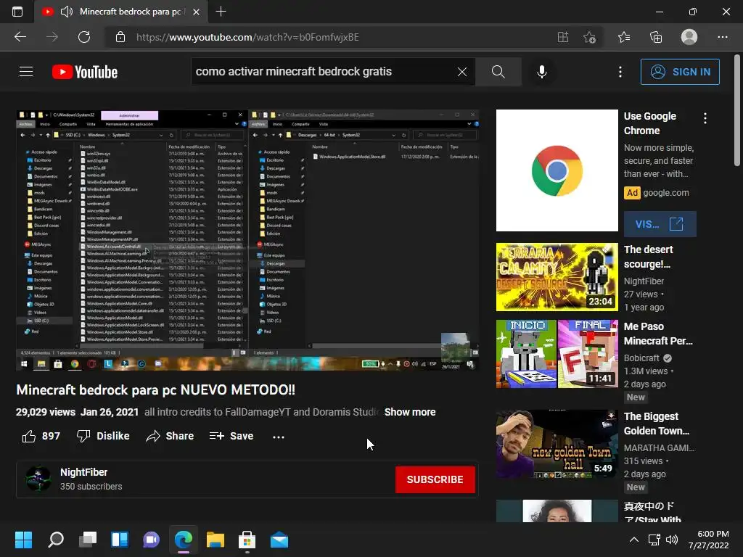Open Use Google Chrome ad title
Viewport: 743px width, 557px height.
(649, 123)
